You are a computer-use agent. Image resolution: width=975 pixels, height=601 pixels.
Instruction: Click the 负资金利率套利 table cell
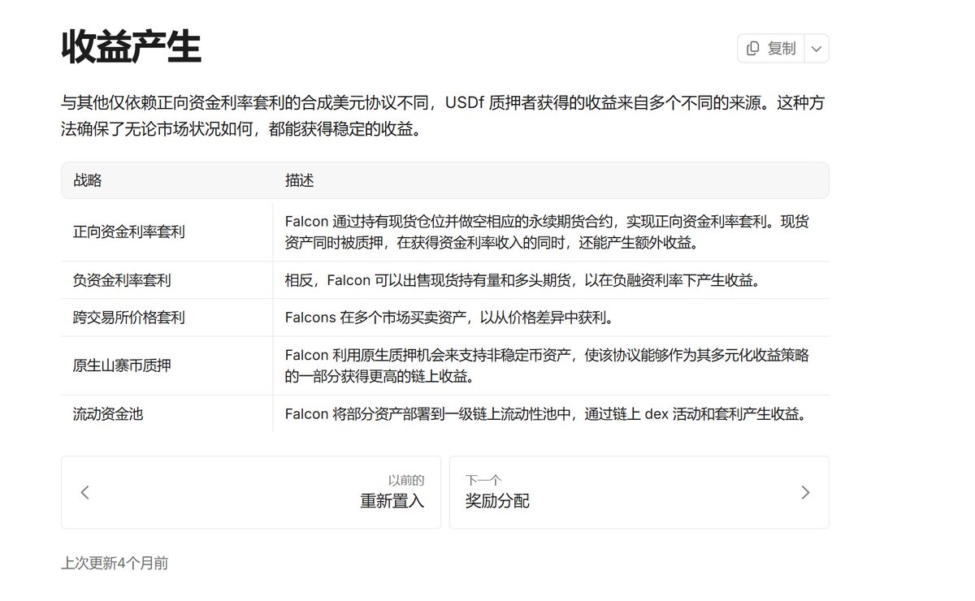167,280
